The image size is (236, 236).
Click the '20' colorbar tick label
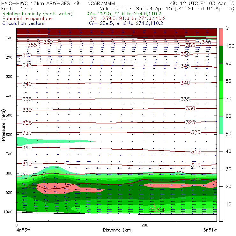(x=228, y=187)
